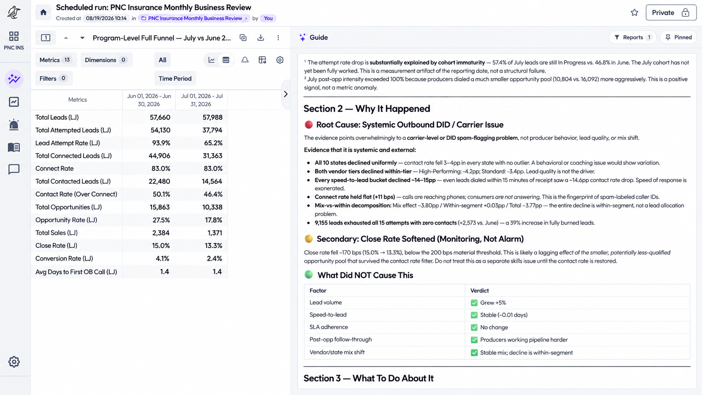Open the chat bubble sidebar icon
Viewport: 702px width, 395px height.
(14, 169)
